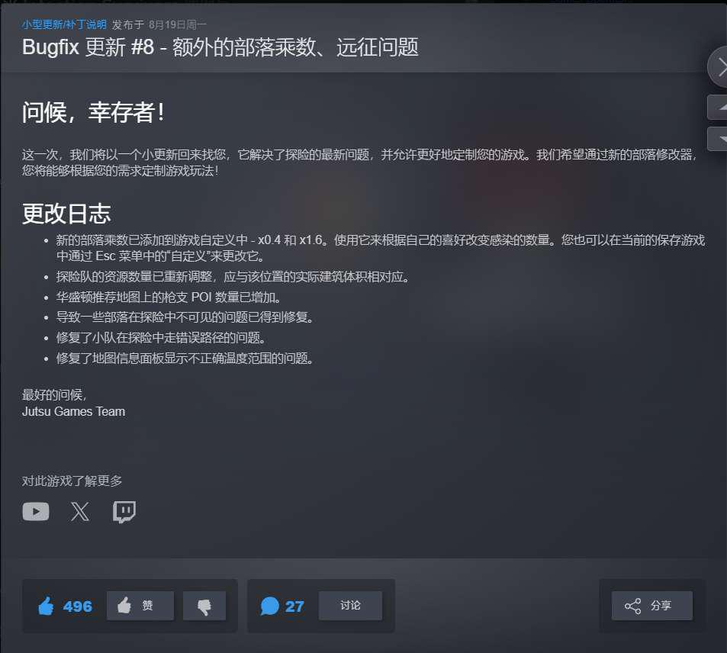Click the Bugfix 更新 #8 title
Viewport: 727px width, 653px height.
tap(220, 47)
